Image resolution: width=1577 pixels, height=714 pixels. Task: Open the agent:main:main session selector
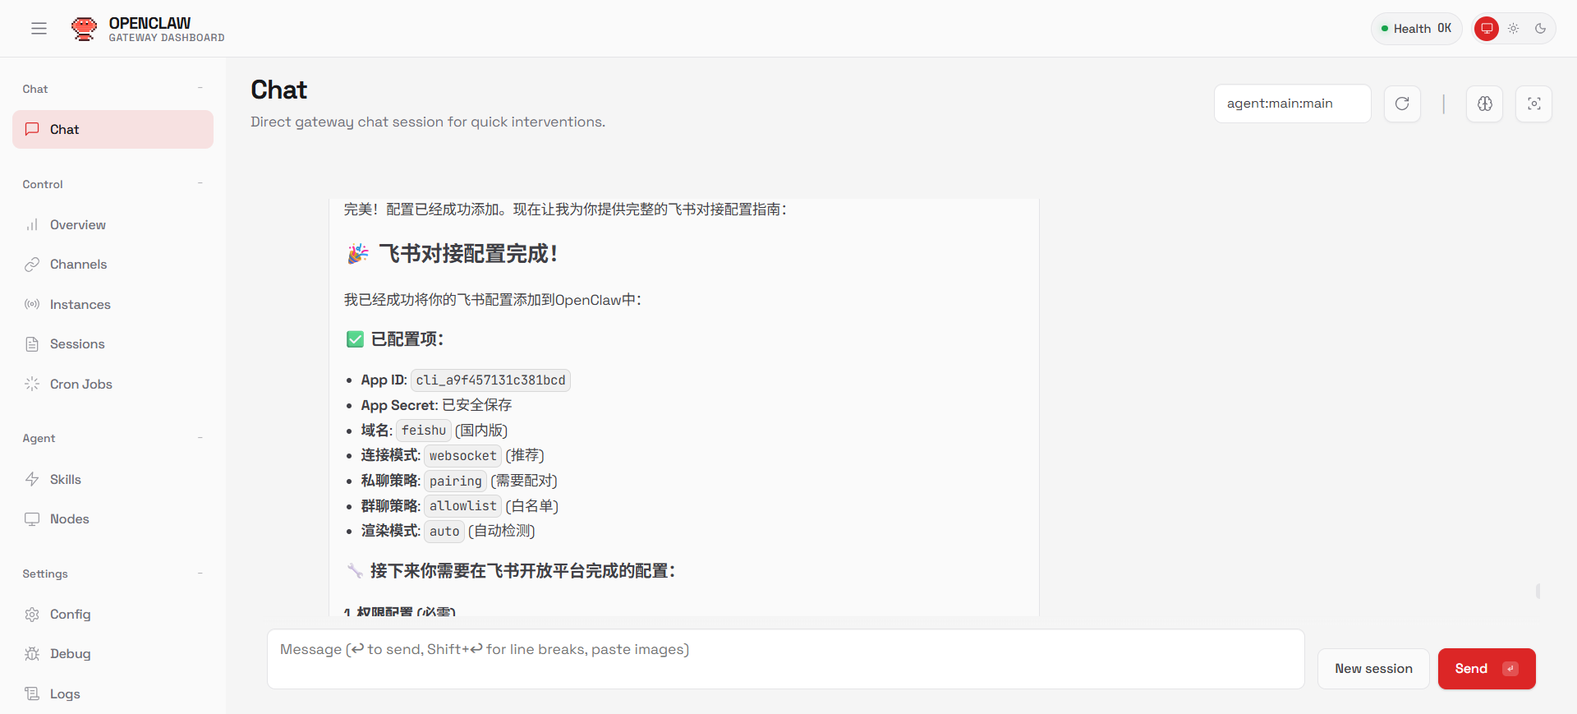[x=1293, y=104]
